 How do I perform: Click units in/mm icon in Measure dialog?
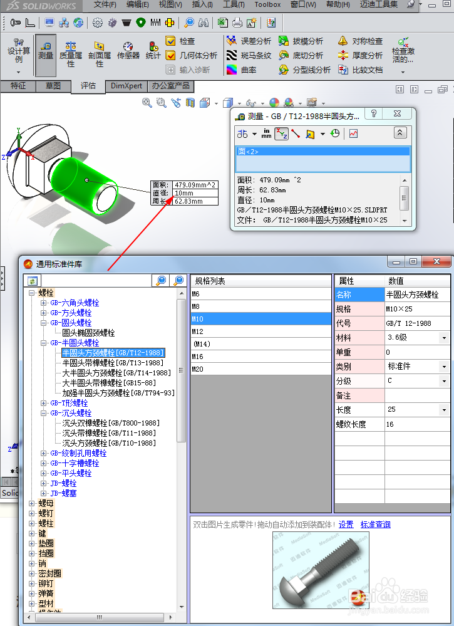pos(267,133)
